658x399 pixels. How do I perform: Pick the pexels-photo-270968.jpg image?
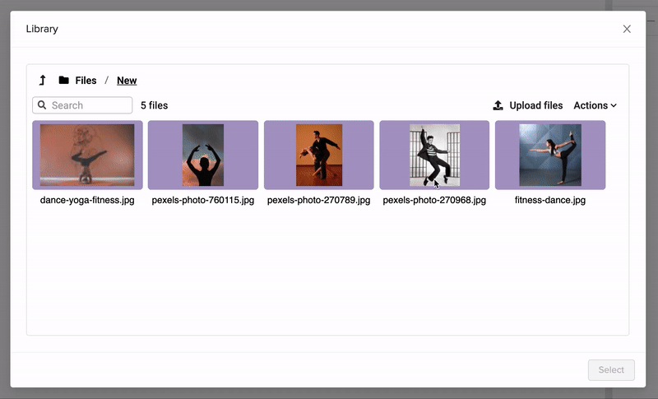pos(434,155)
